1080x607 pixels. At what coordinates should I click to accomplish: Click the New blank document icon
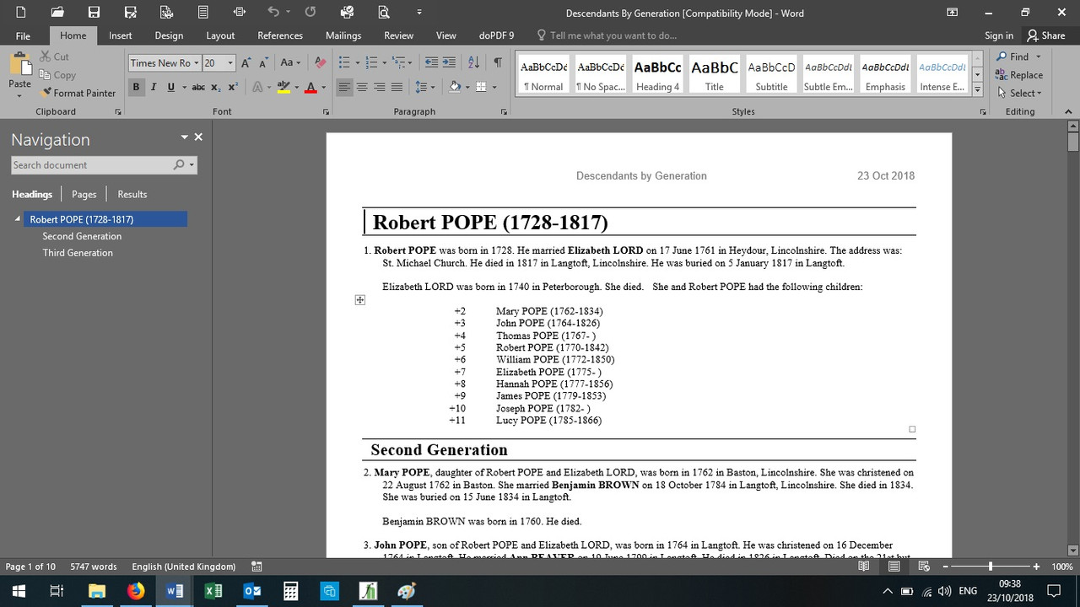point(20,12)
